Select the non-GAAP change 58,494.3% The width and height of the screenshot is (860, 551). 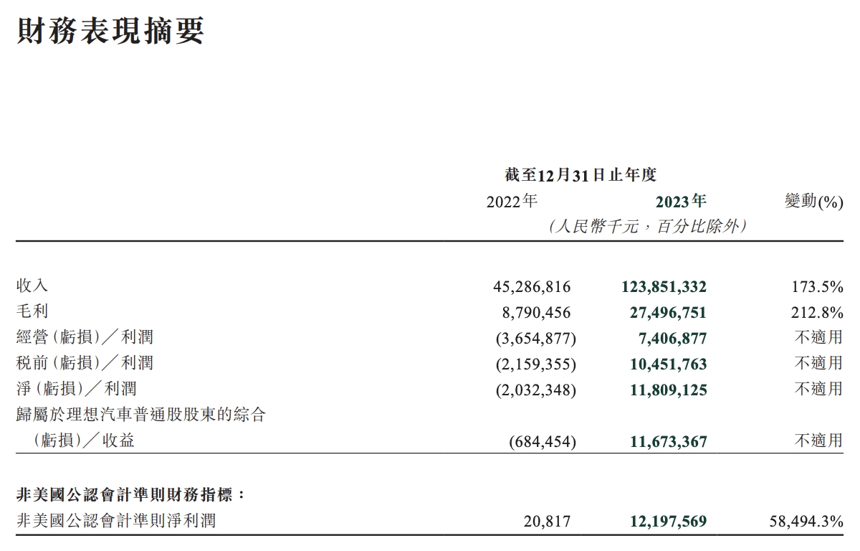click(x=806, y=522)
